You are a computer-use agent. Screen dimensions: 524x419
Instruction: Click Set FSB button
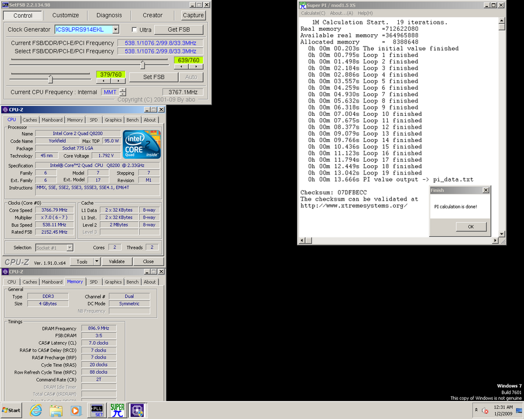tap(154, 77)
